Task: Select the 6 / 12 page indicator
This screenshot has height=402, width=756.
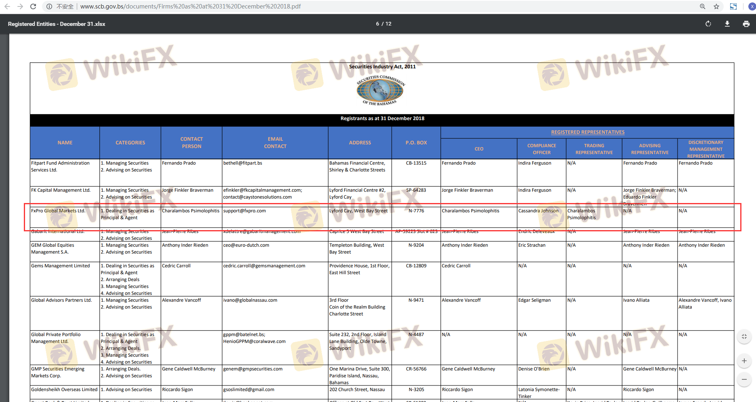Action: pos(383,24)
